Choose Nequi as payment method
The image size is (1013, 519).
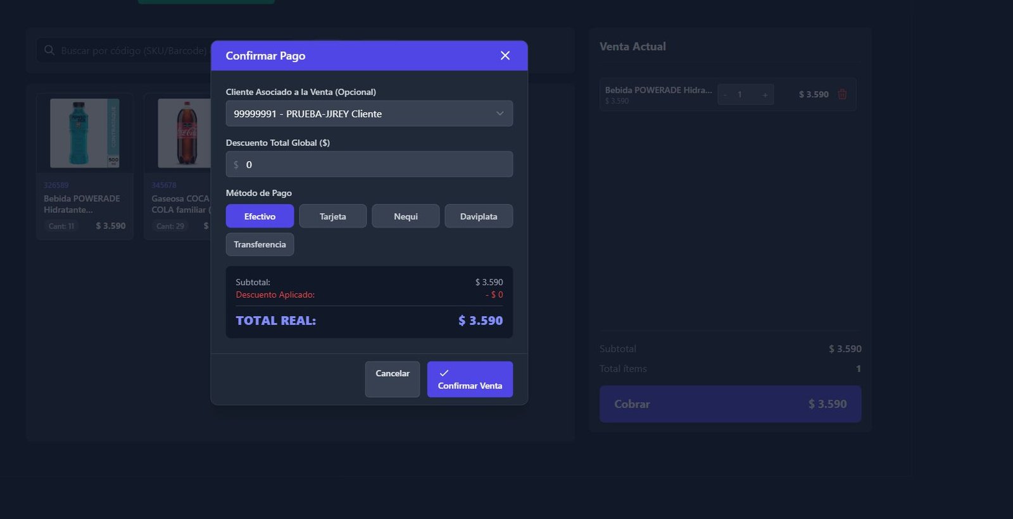[406, 216]
